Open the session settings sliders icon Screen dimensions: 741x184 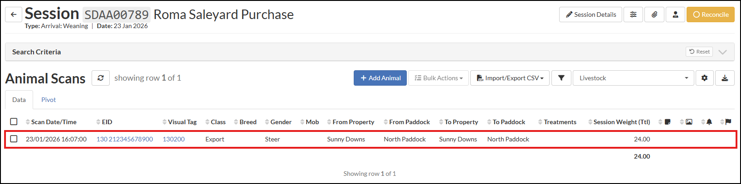pos(633,15)
